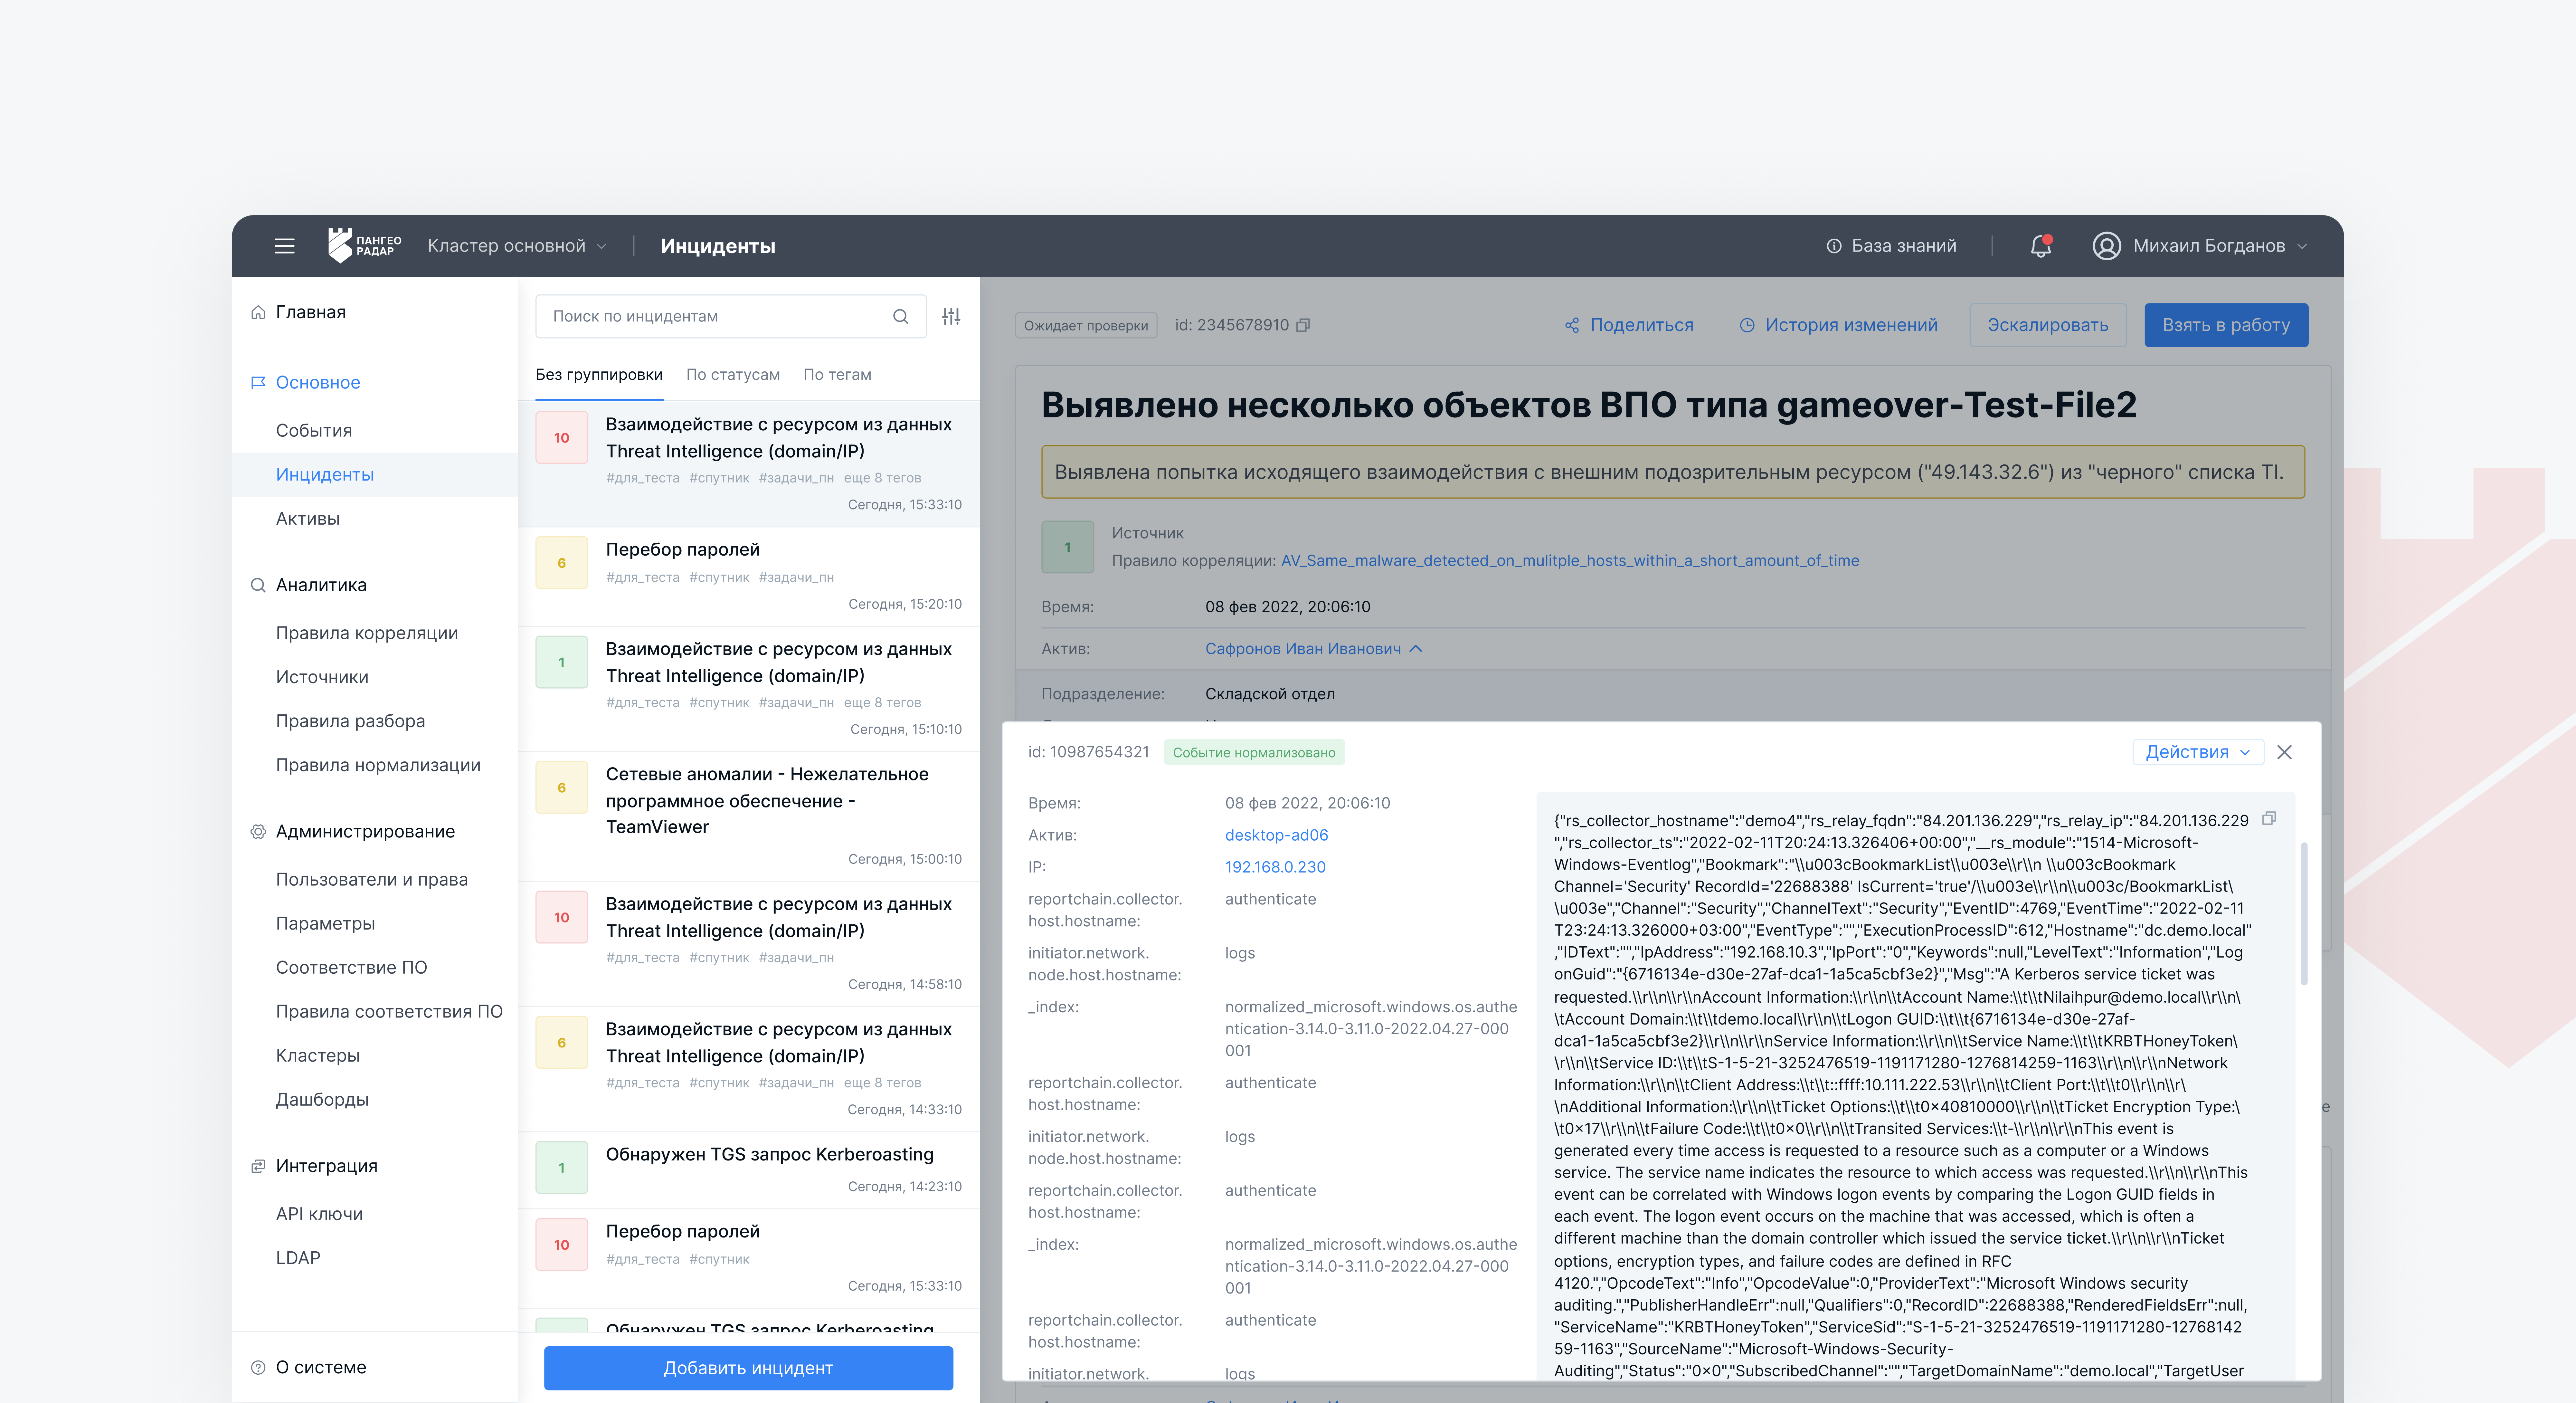Click the filter settings sliders icon
Viewport: 2576px width, 1403px height.
click(x=951, y=316)
